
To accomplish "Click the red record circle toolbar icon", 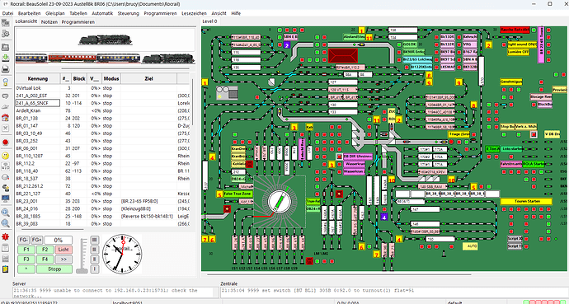I will (6, 142).
